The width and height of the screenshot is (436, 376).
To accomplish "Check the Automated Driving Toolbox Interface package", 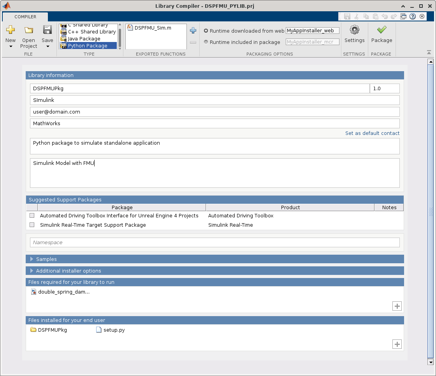I will coord(32,215).
